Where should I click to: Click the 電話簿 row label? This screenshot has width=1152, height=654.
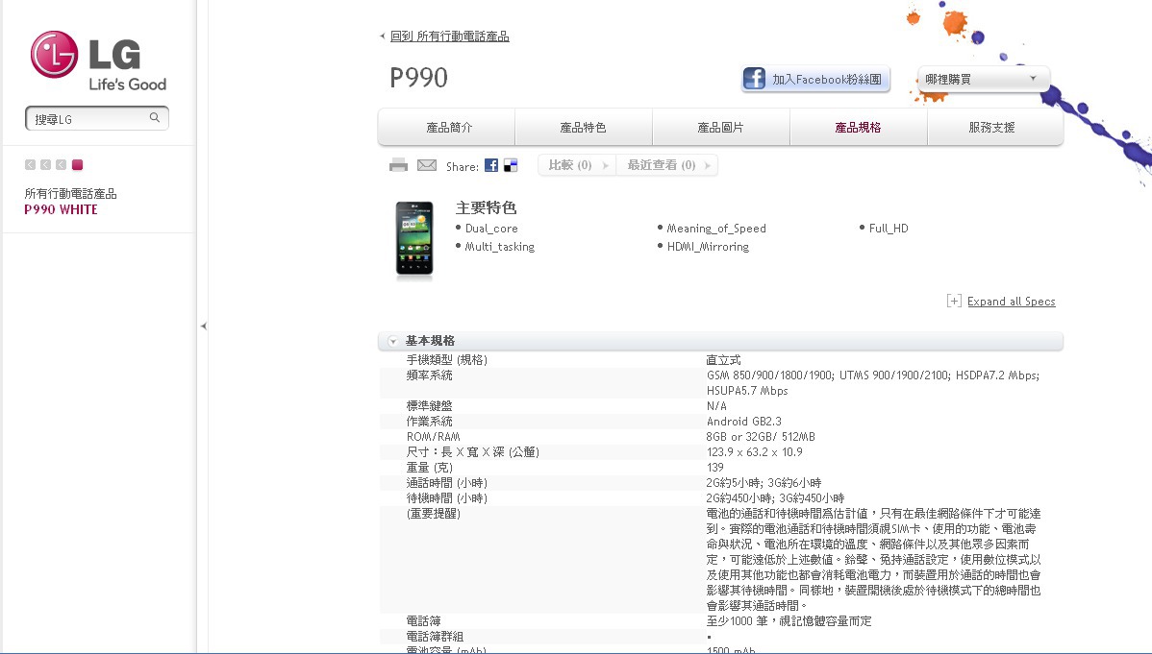coord(423,621)
